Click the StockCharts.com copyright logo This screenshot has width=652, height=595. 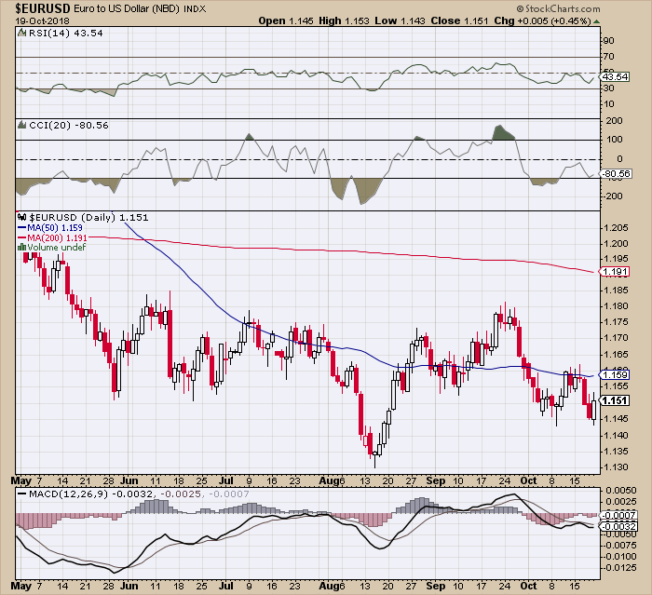click(x=559, y=8)
